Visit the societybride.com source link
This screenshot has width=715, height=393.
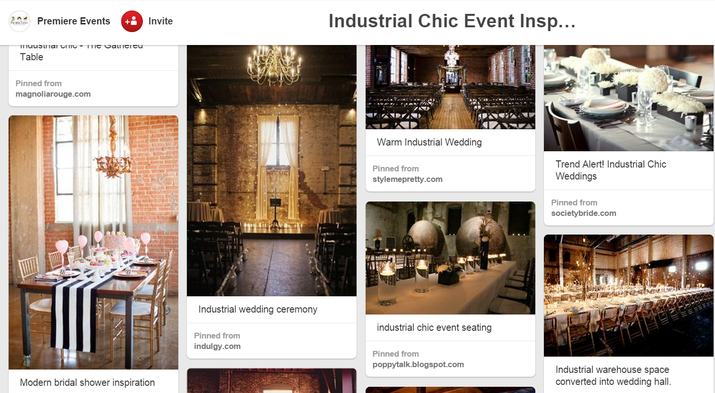click(x=583, y=213)
